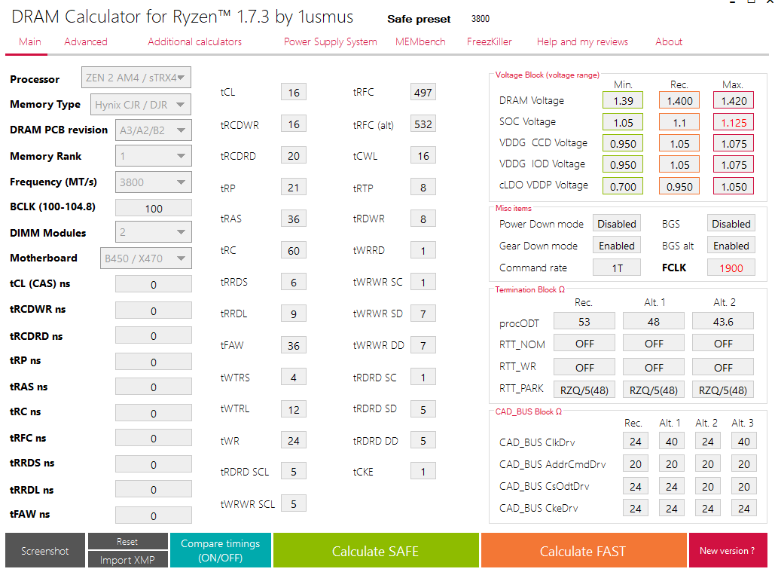
Task: Click the Gear Down mode Enabled field
Action: click(617, 245)
